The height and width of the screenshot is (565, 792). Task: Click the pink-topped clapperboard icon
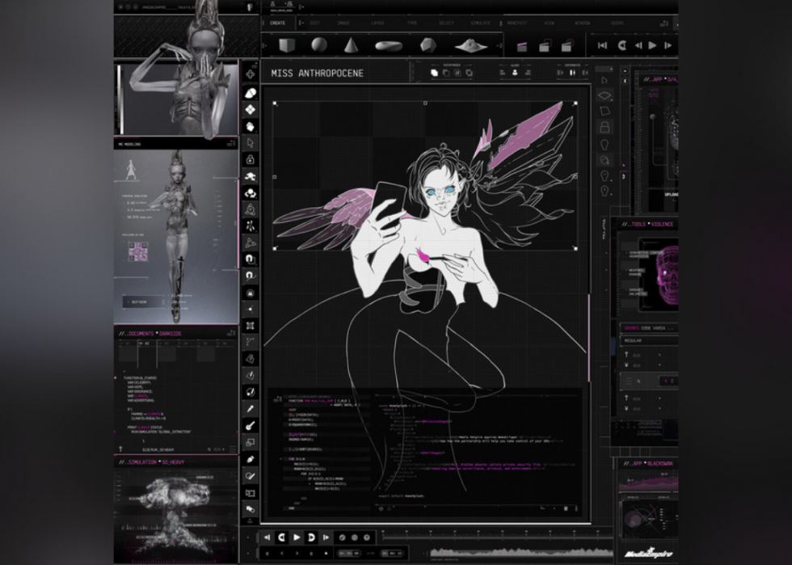tap(522, 47)
